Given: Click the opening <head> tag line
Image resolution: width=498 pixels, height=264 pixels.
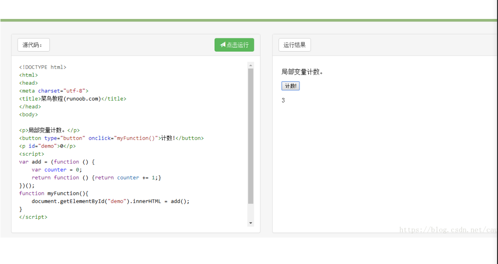Looking at the screenshot, I should pyautogui.click(x=28, y=83).
